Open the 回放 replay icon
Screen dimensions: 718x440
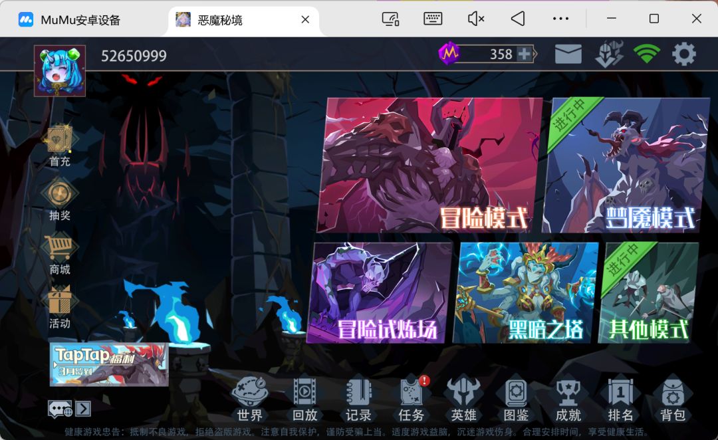(x=304, y=399)
